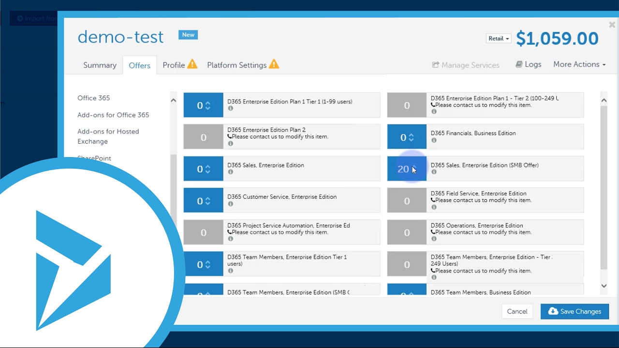Screen dimensions: 619x348
Task: Adjust quantity stepper for D365 Sales, Enterprise Edition
Action: pyautogui.click(x=207, y=169)
